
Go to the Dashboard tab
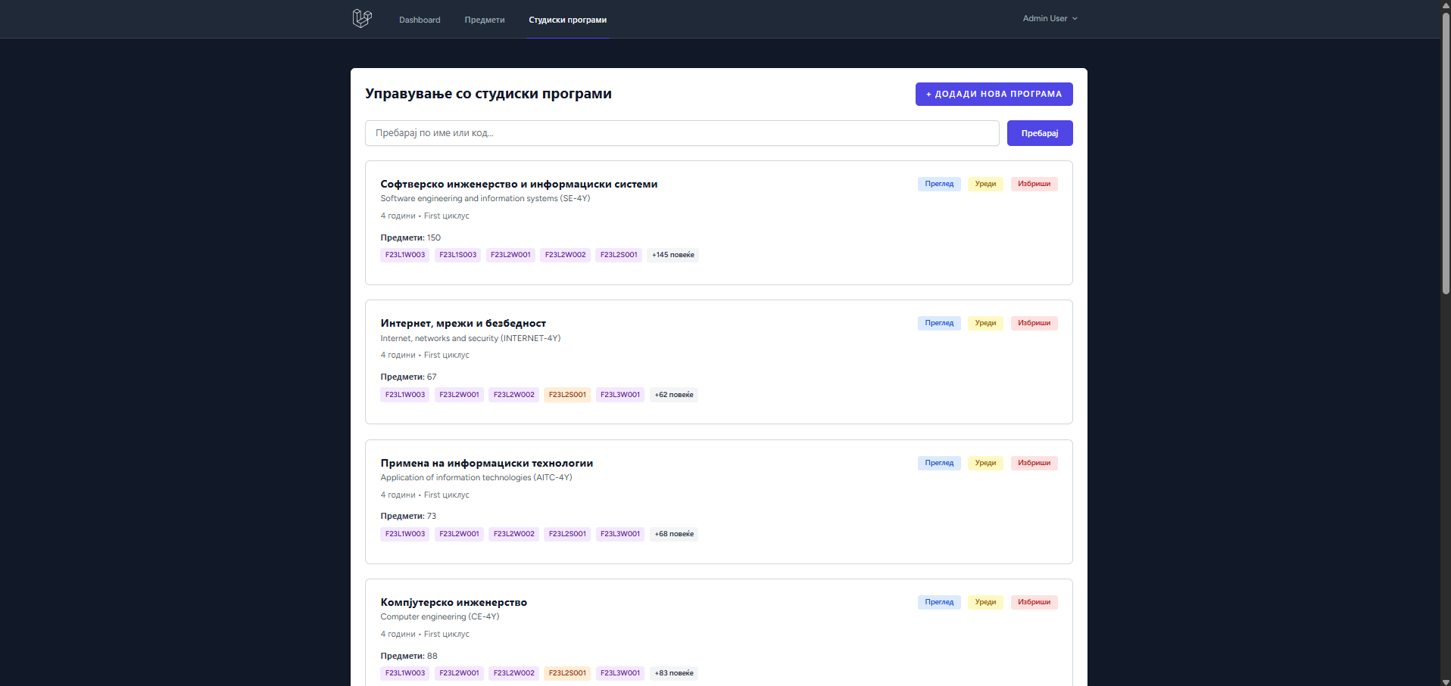(x=420, y=20)
